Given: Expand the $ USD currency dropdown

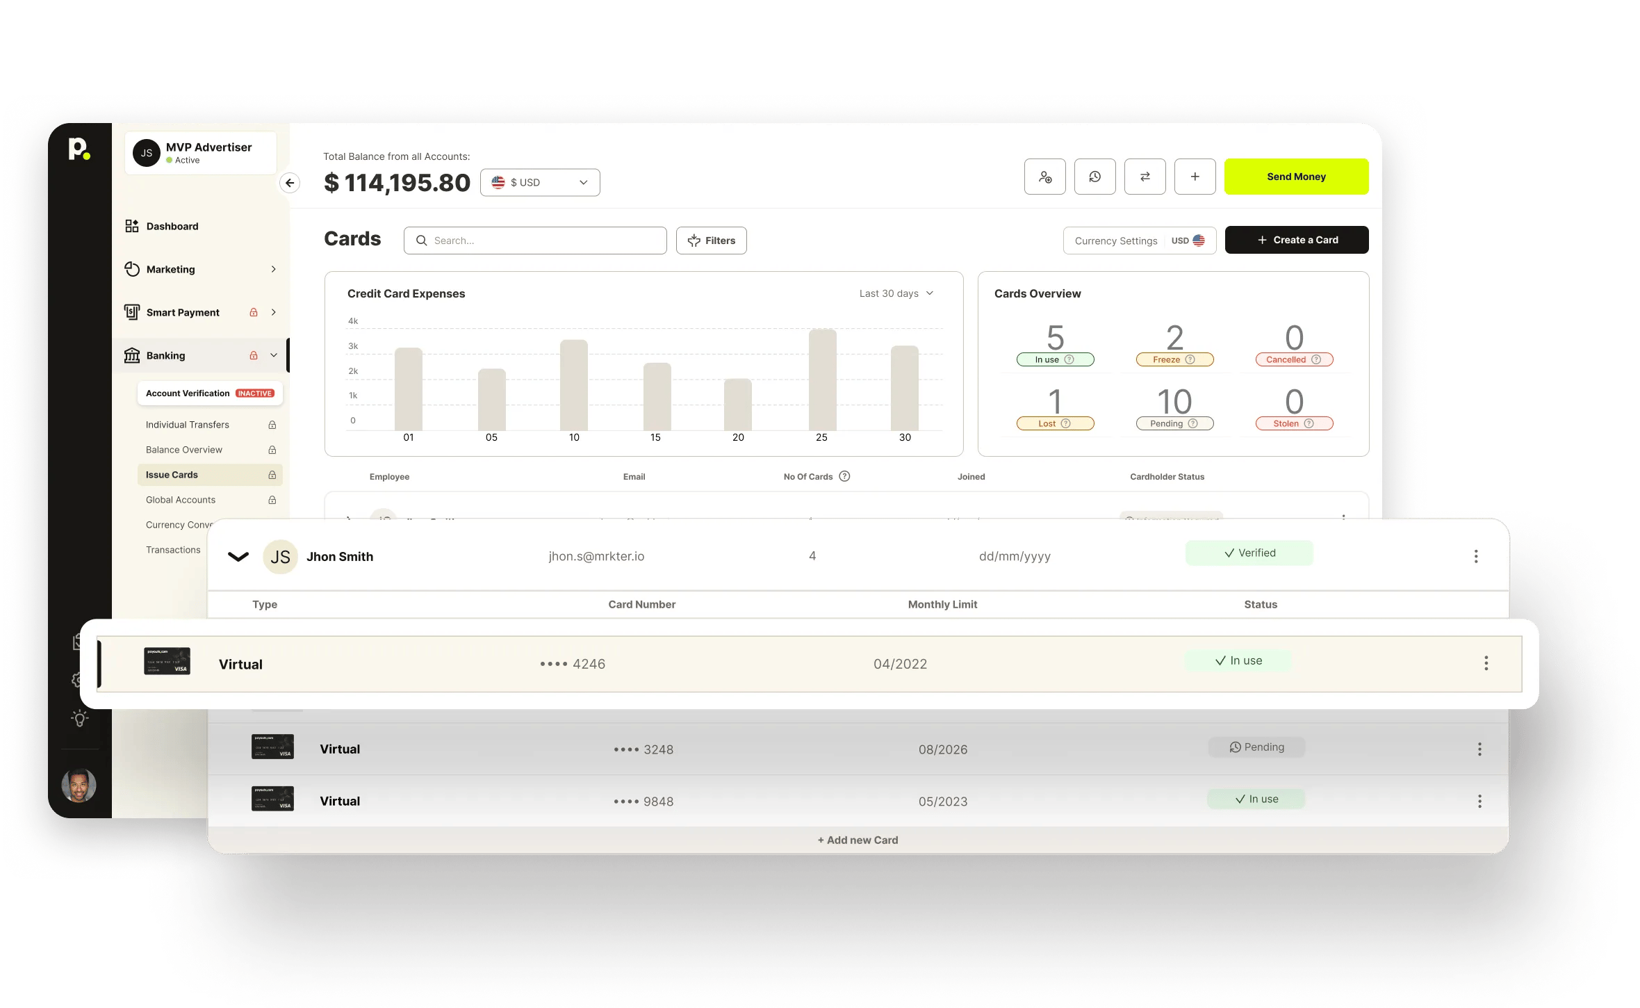Looking at the screenshot, I should click(539, 182).
